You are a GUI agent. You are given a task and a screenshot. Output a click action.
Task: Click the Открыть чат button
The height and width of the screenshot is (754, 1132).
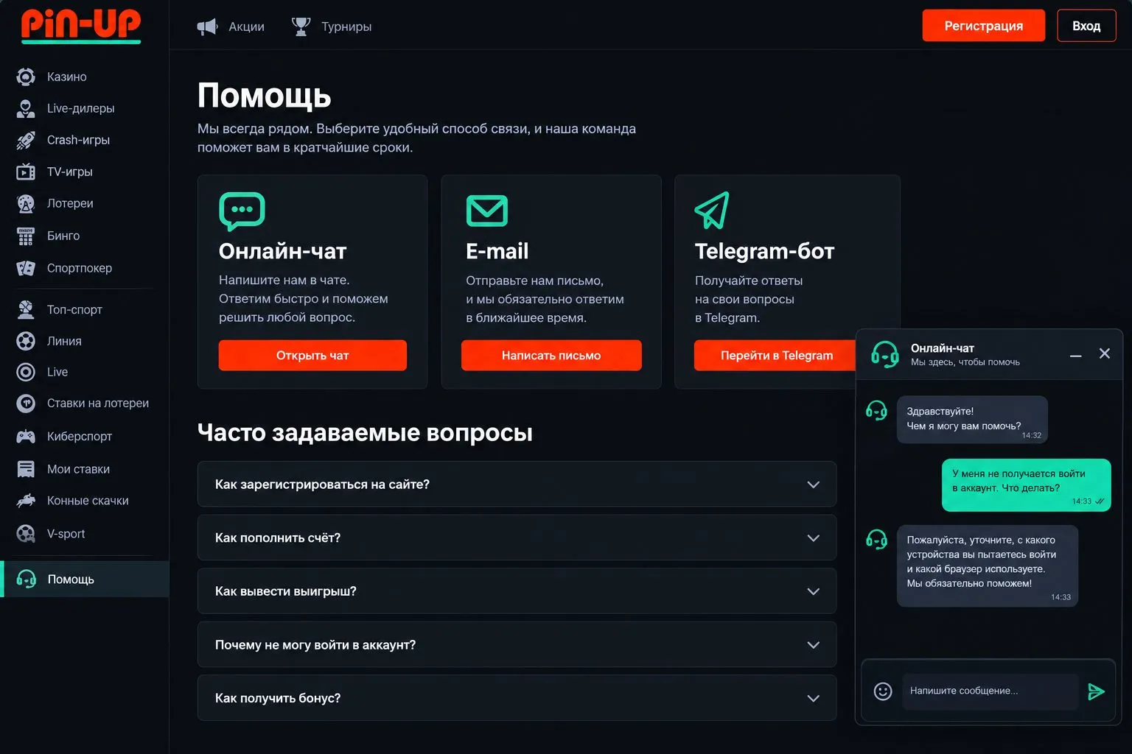pos(312,355)
